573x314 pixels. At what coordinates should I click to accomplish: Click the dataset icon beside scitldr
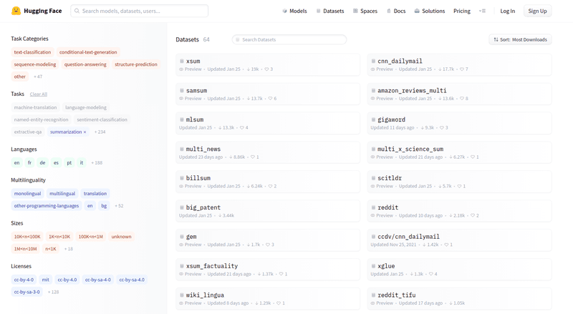[x=373, y=178]
